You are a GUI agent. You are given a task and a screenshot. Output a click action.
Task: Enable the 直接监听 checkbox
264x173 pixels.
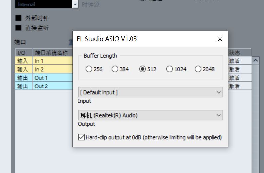click(18, 28)
